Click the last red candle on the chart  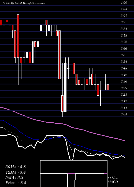[x=108, y=87]
